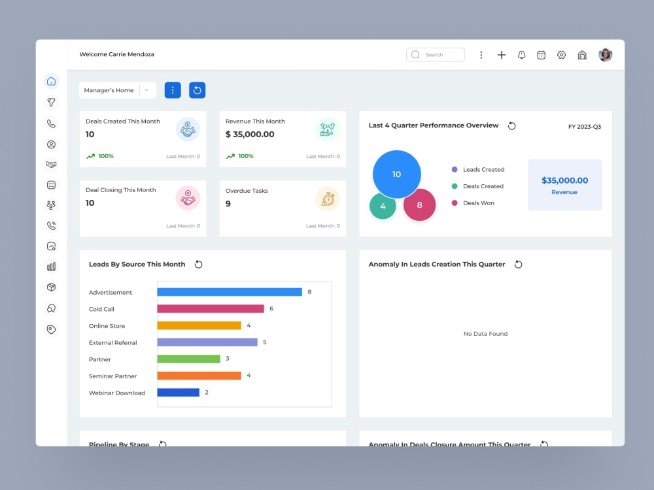Click the $ 35,000.00 revenue value
Screen dimensions: 654x490
pyautogui.click(x=250, y=135)
